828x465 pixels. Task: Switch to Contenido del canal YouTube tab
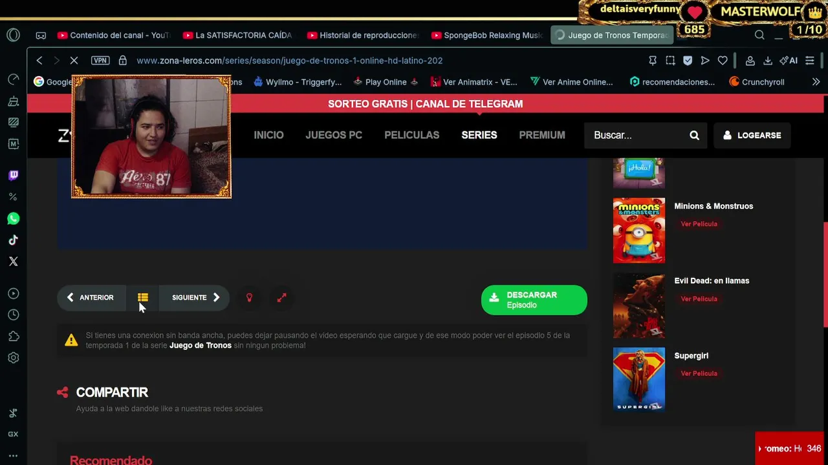click(x=114, y=36)
